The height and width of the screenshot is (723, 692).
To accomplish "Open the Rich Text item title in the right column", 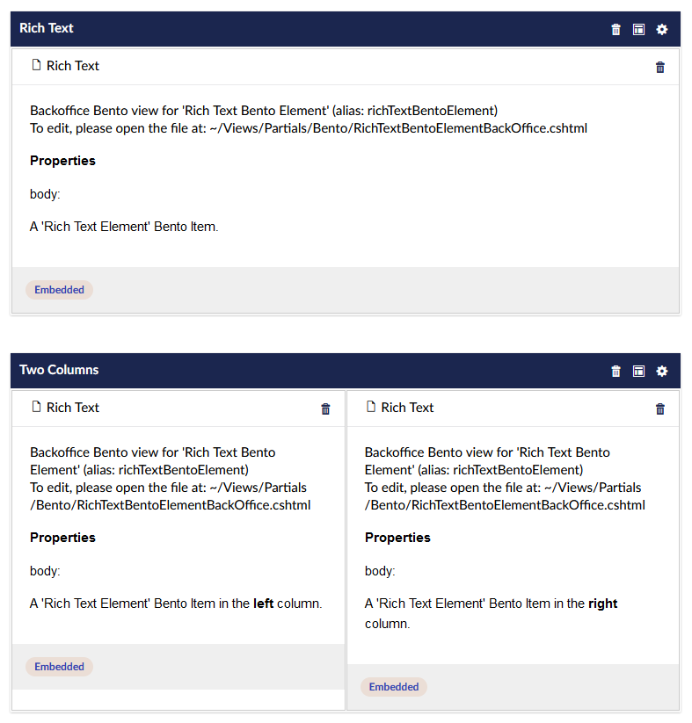I will tap(407, 408).
